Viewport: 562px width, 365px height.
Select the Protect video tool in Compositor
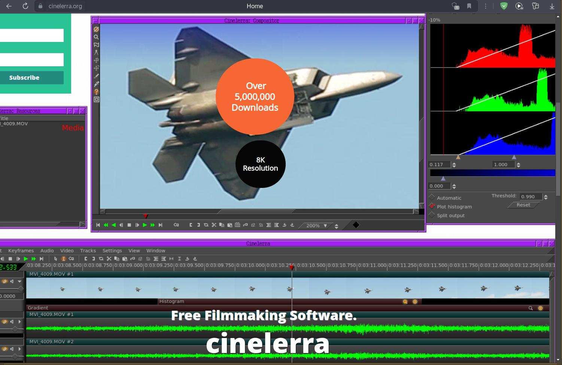pyautogui.click(x=96, y=29)
